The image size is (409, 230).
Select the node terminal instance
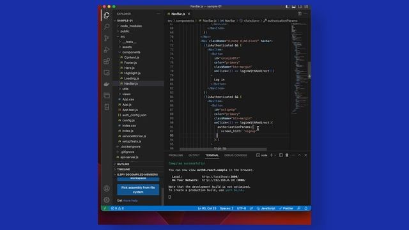(261, 155)
